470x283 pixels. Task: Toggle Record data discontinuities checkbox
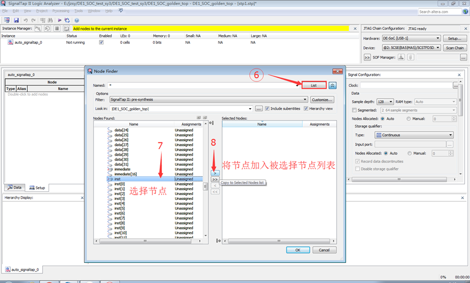357,161
